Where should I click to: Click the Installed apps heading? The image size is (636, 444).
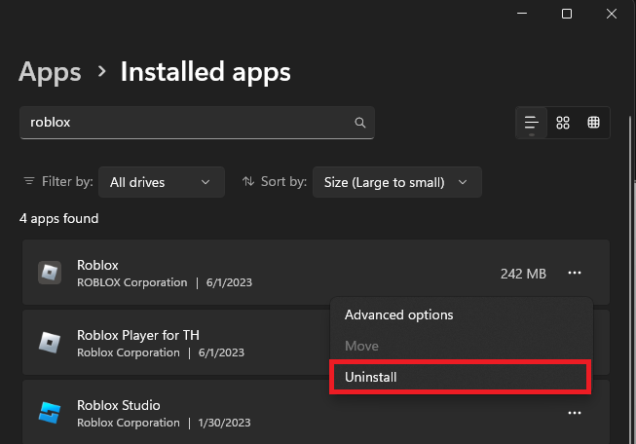pos(206,71)
